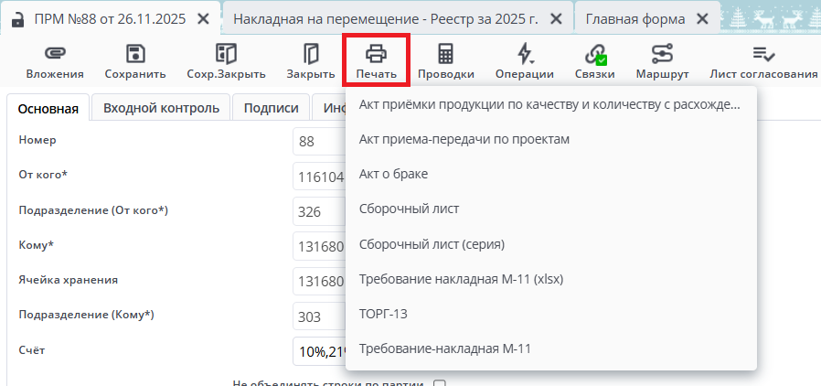Click the Печать printer icon
The width and height of the screenshot is (821, 386).
coord(376,54)
